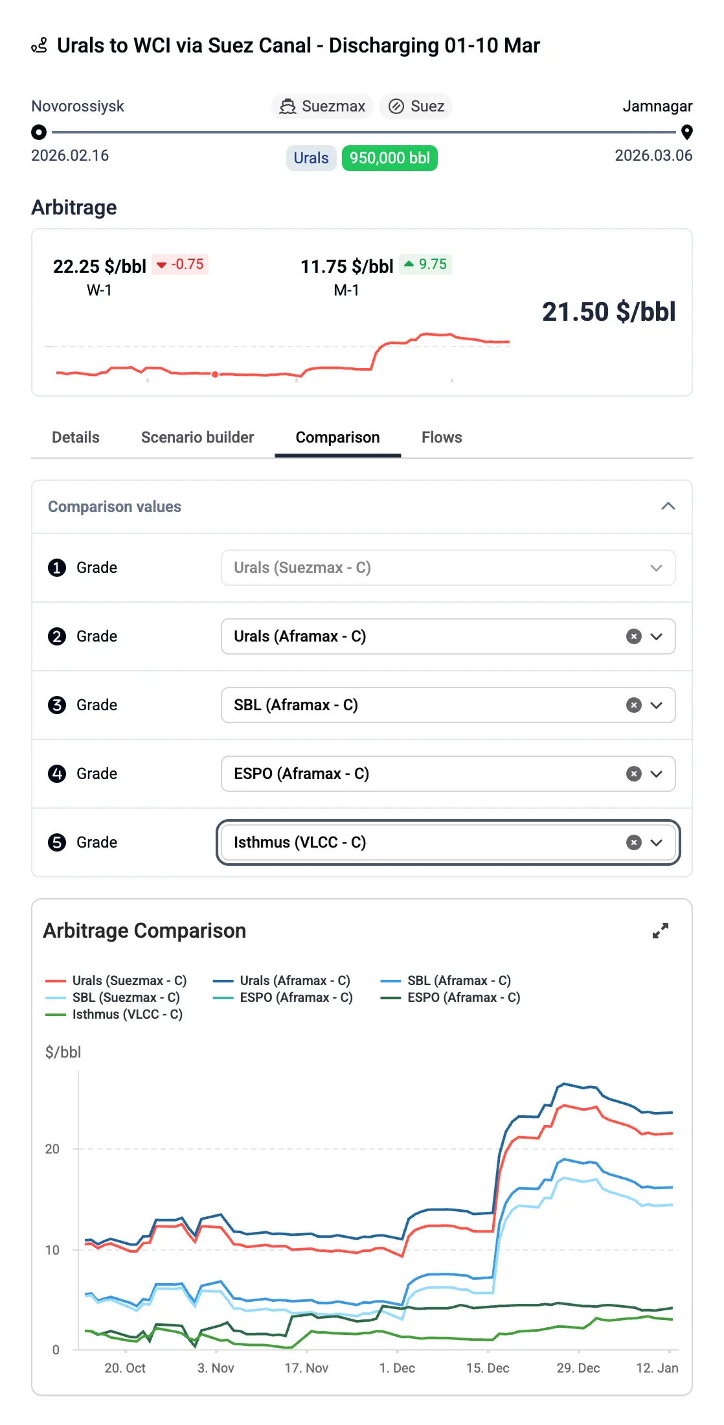724x1425 pixels.
Task: Click the Comparison values heading
Action: click(x=115, y=507)
